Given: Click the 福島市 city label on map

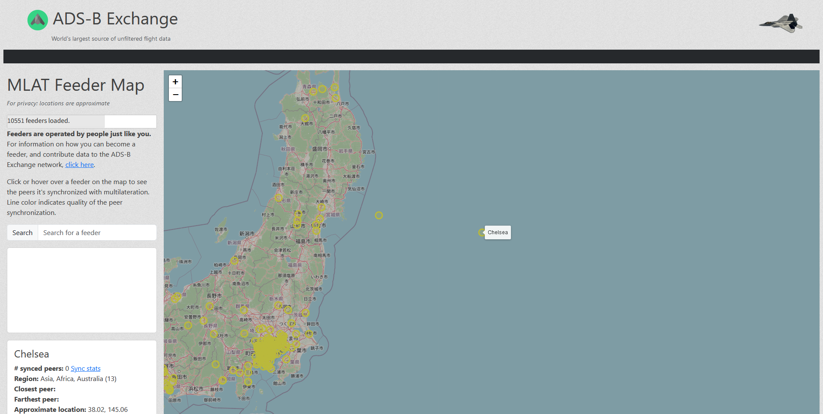Looking at the screenshot, I should coord(303,241).
